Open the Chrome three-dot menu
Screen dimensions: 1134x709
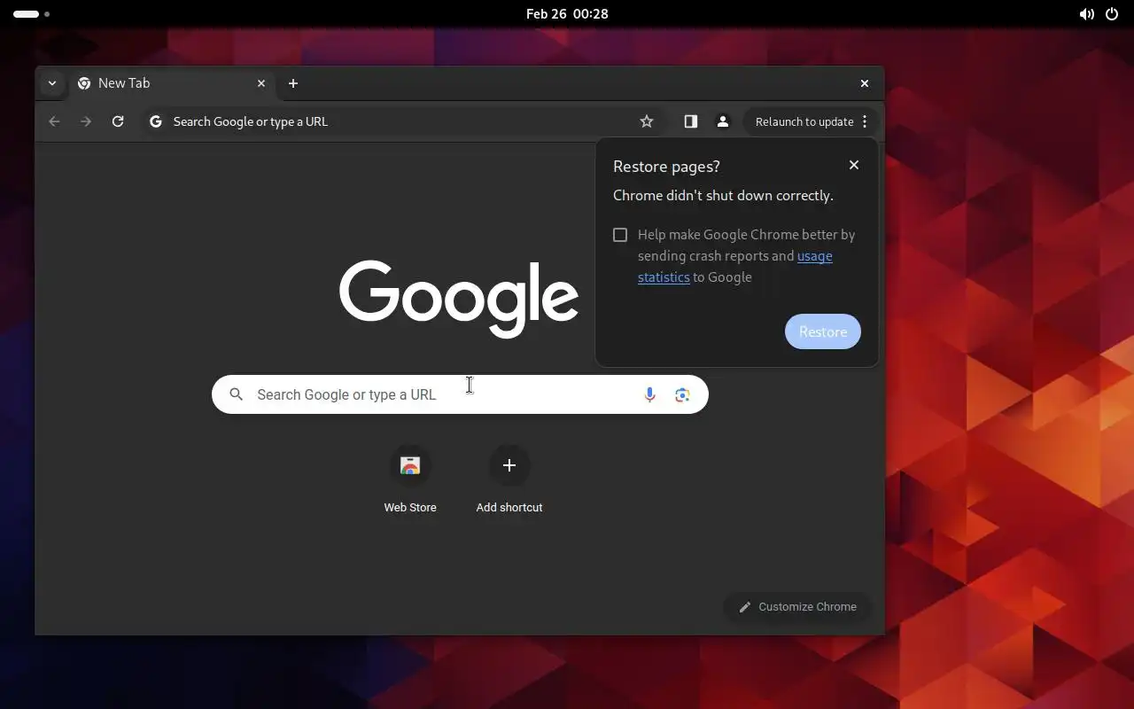point(865,121)
